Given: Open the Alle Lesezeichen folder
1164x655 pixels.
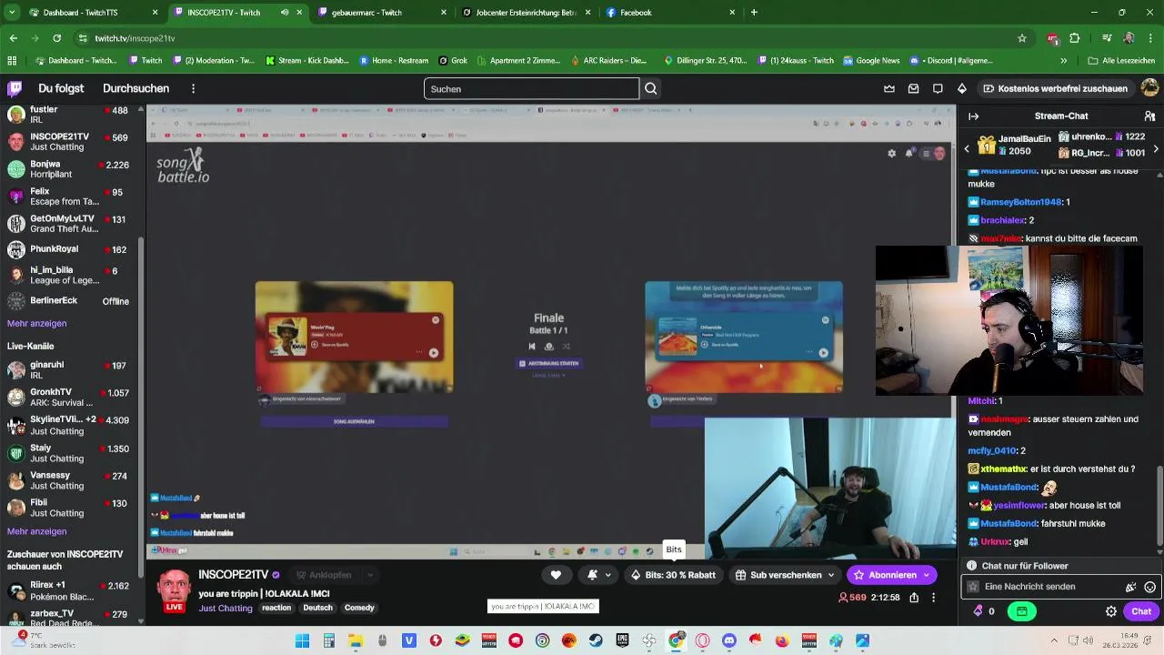Looking at the screenshot, I should pos(1121,61).
